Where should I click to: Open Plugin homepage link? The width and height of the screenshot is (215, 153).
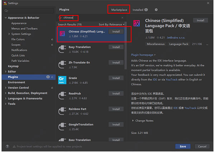[x=143, y=55]
